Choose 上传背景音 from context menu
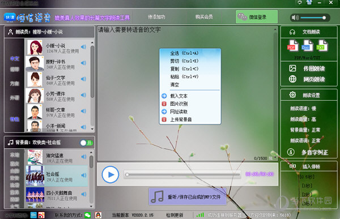The image size is (340, 219). pos(181,119)
